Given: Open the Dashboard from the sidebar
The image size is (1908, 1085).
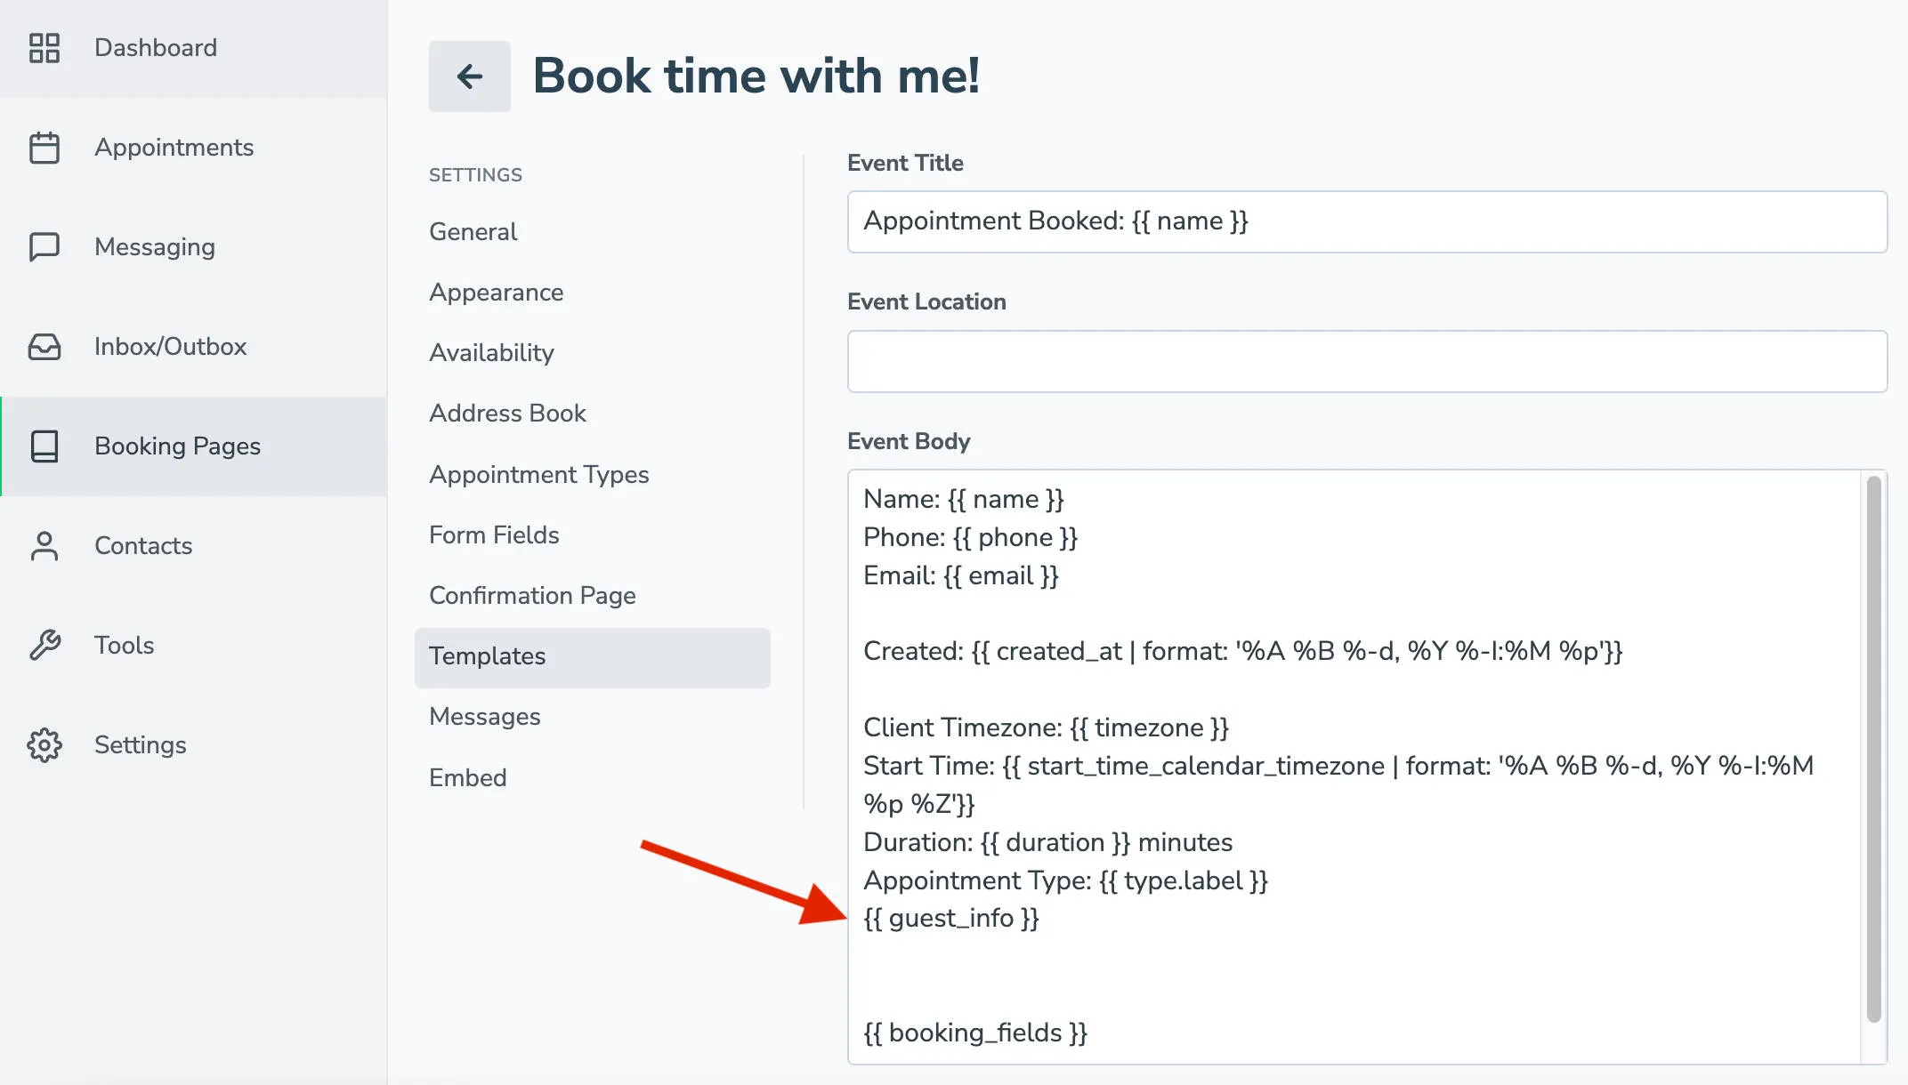Looking at the screenshot, I should (x=154, y=48).
